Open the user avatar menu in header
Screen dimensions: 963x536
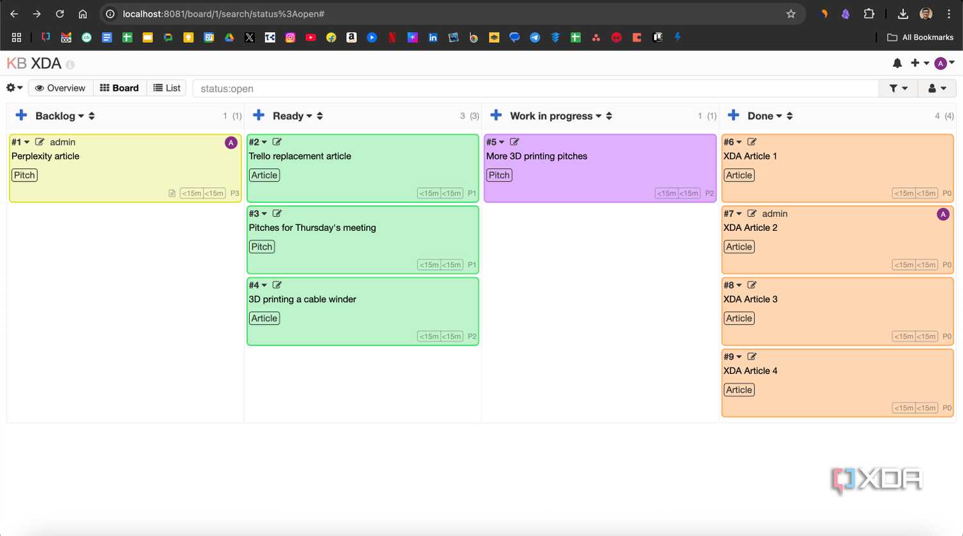944,63
